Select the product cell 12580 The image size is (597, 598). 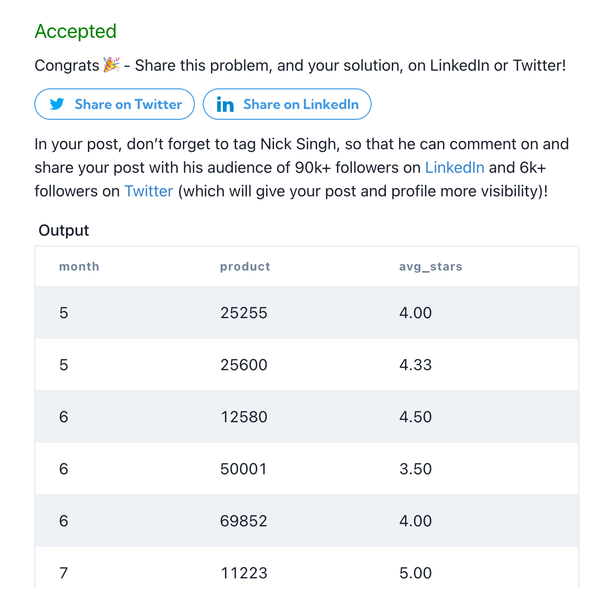coord(244,417)
